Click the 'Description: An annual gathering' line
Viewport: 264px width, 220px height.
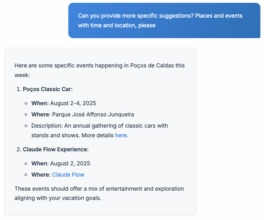point(100,126)
